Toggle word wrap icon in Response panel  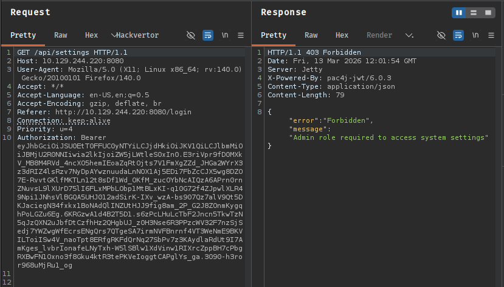point(458,35)
